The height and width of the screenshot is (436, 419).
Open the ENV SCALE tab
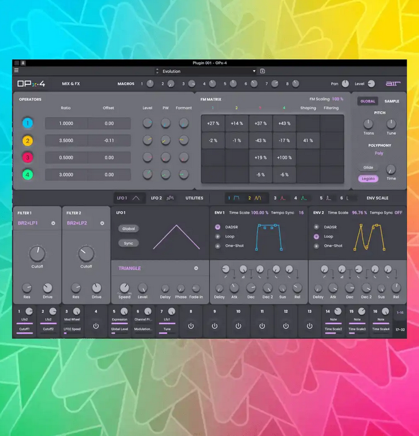377,198
